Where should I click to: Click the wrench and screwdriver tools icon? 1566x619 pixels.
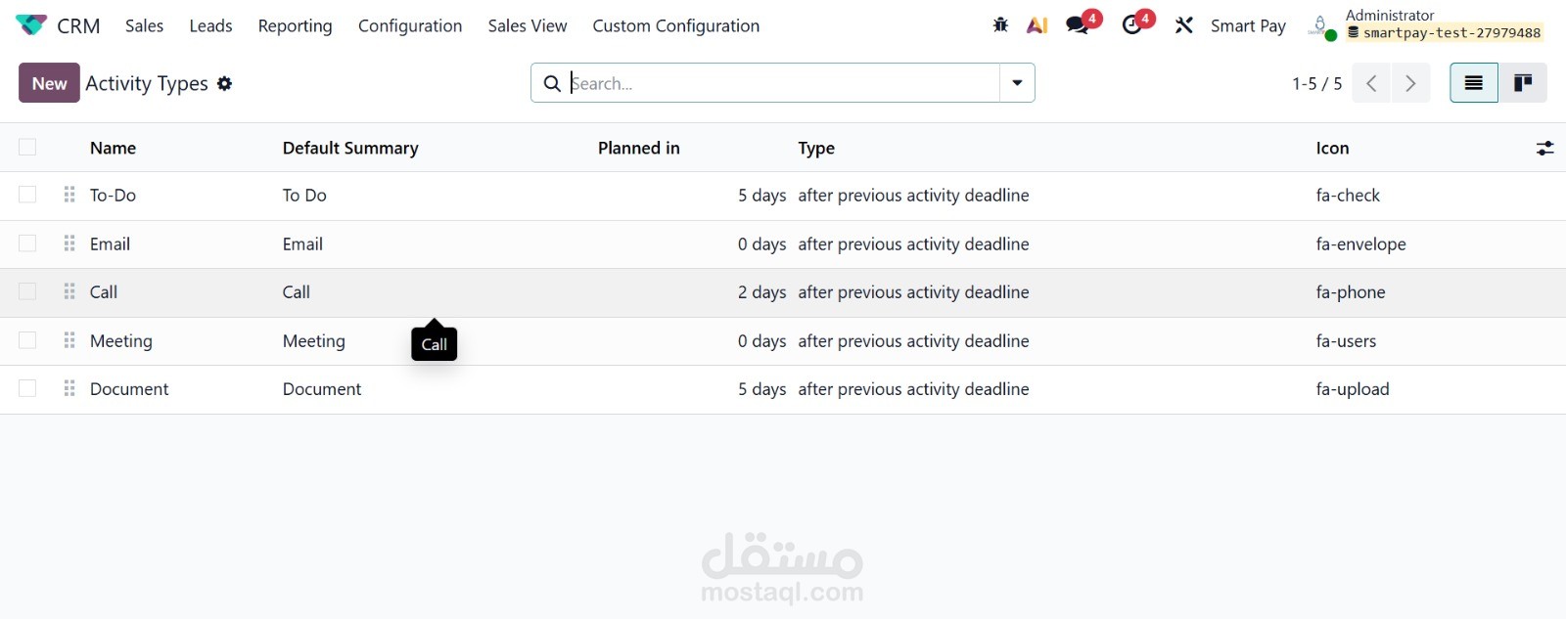click(x=1184, y=25)
